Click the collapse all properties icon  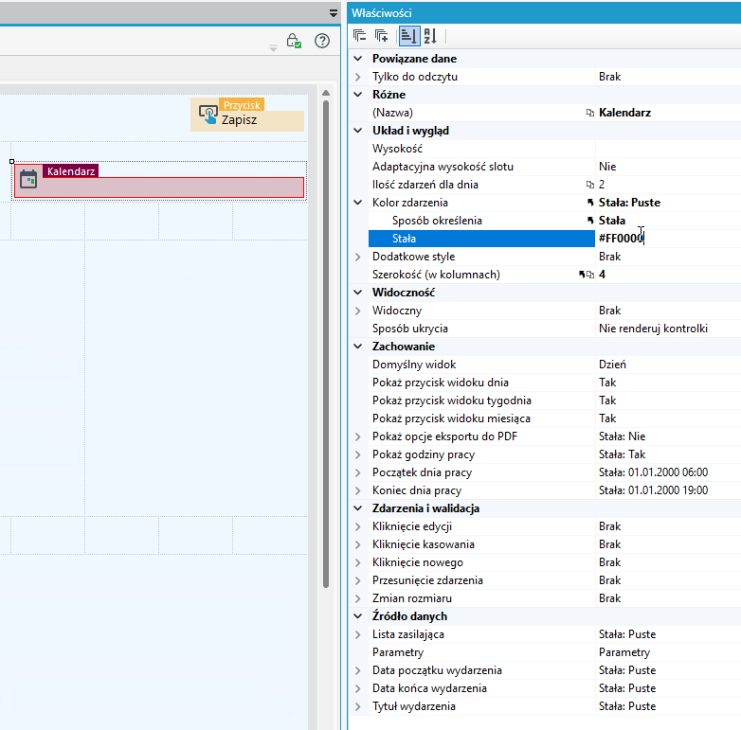pyautogui.click(x=360, y=35)
